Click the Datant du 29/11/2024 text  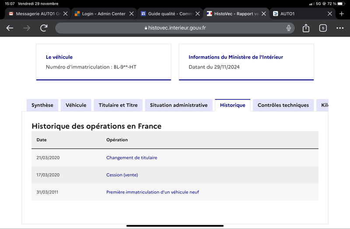click(214, 67)
